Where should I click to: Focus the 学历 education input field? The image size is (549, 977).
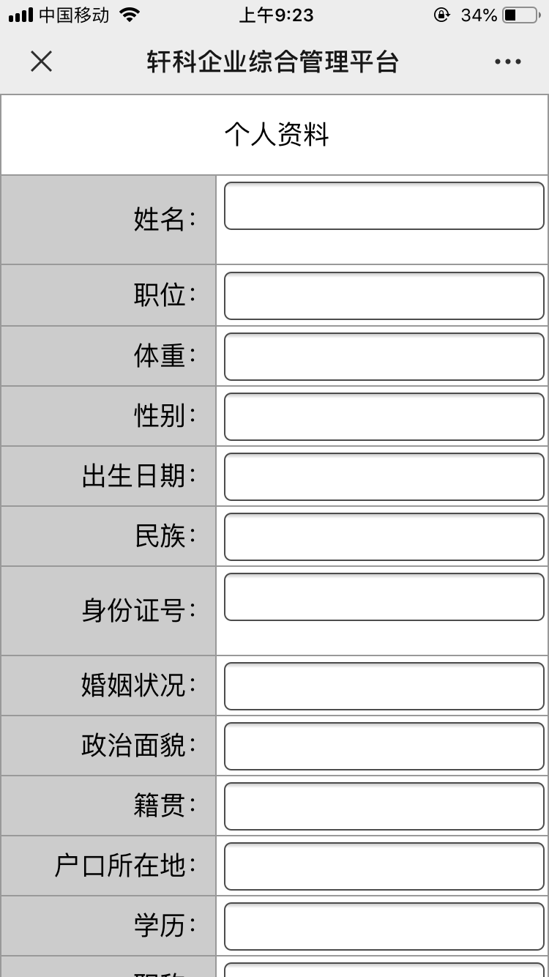click(x=384, y=926)
